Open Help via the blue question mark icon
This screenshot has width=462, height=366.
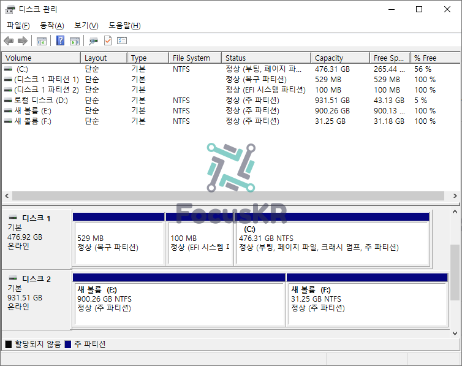[60, 40]
